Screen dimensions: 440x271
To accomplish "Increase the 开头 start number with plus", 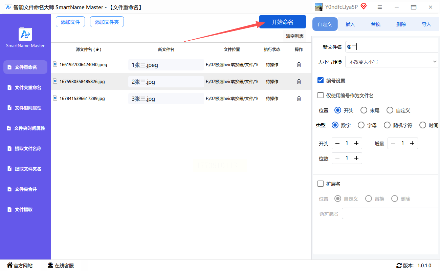I will [356, 143].
